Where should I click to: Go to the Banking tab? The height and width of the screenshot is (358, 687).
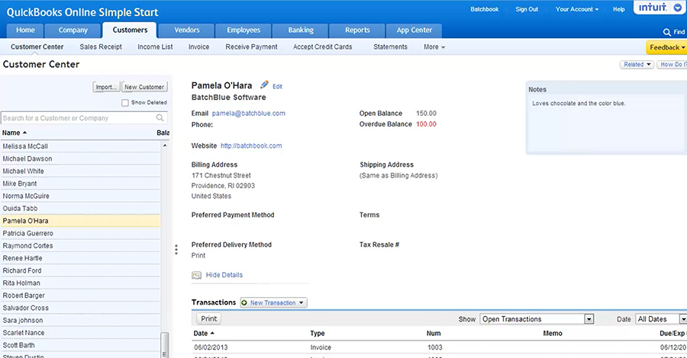[301, 30]
